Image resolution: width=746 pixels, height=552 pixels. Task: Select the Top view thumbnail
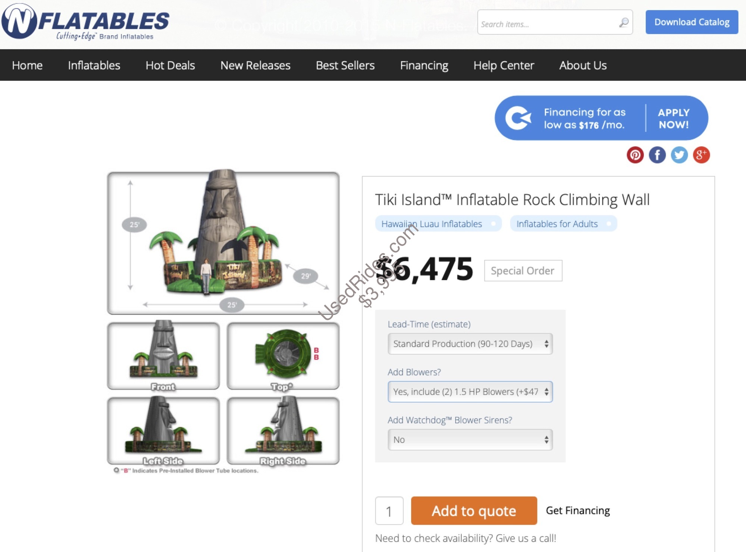pos(283,356)
